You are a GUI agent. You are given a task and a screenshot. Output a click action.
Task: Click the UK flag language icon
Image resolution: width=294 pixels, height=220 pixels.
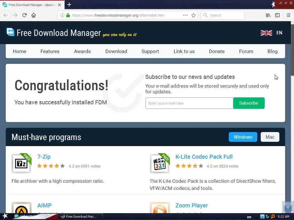pyautogui.click(x=266, y=33)
